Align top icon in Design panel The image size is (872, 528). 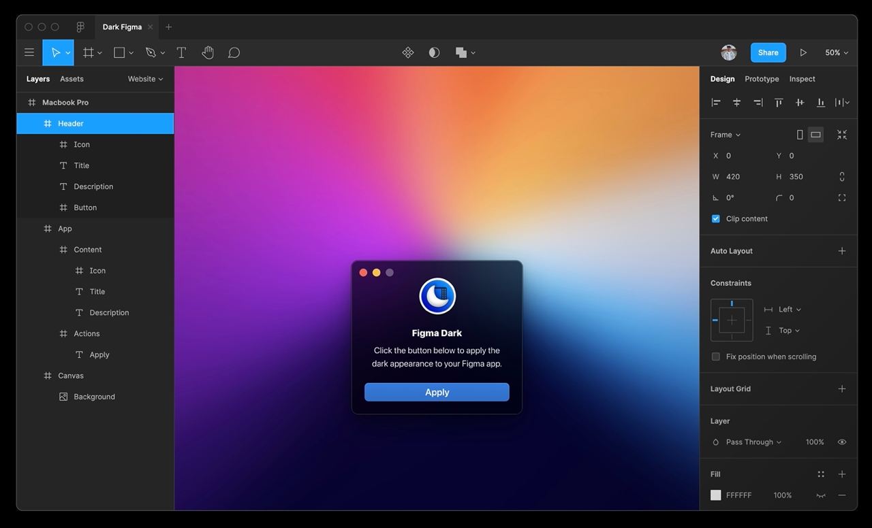(779, 102)
